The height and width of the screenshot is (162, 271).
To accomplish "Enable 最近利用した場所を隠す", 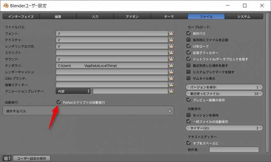I will click(188, 65).
